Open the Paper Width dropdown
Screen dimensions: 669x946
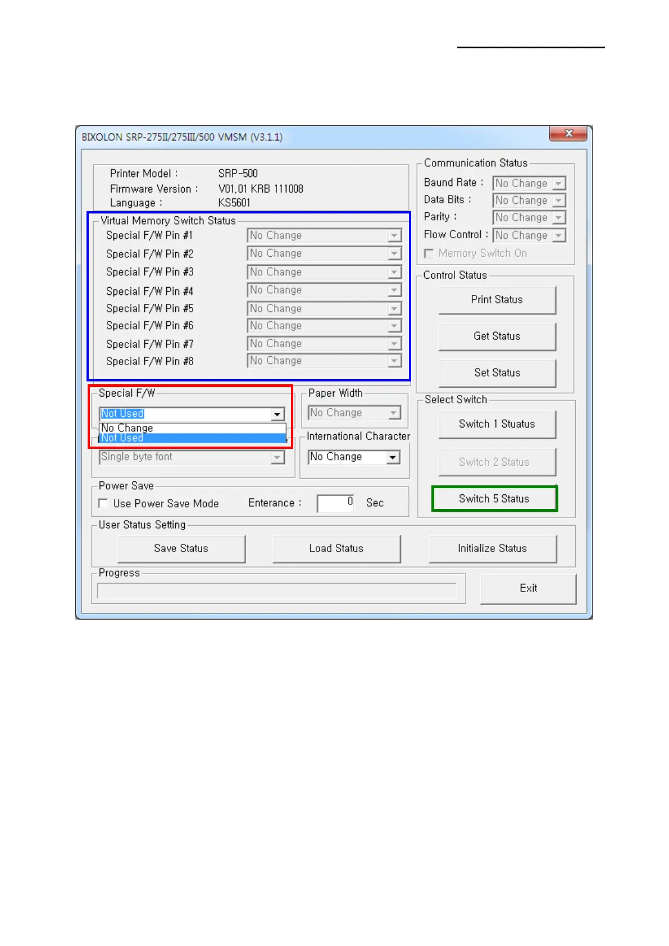(x=354, y=413)
